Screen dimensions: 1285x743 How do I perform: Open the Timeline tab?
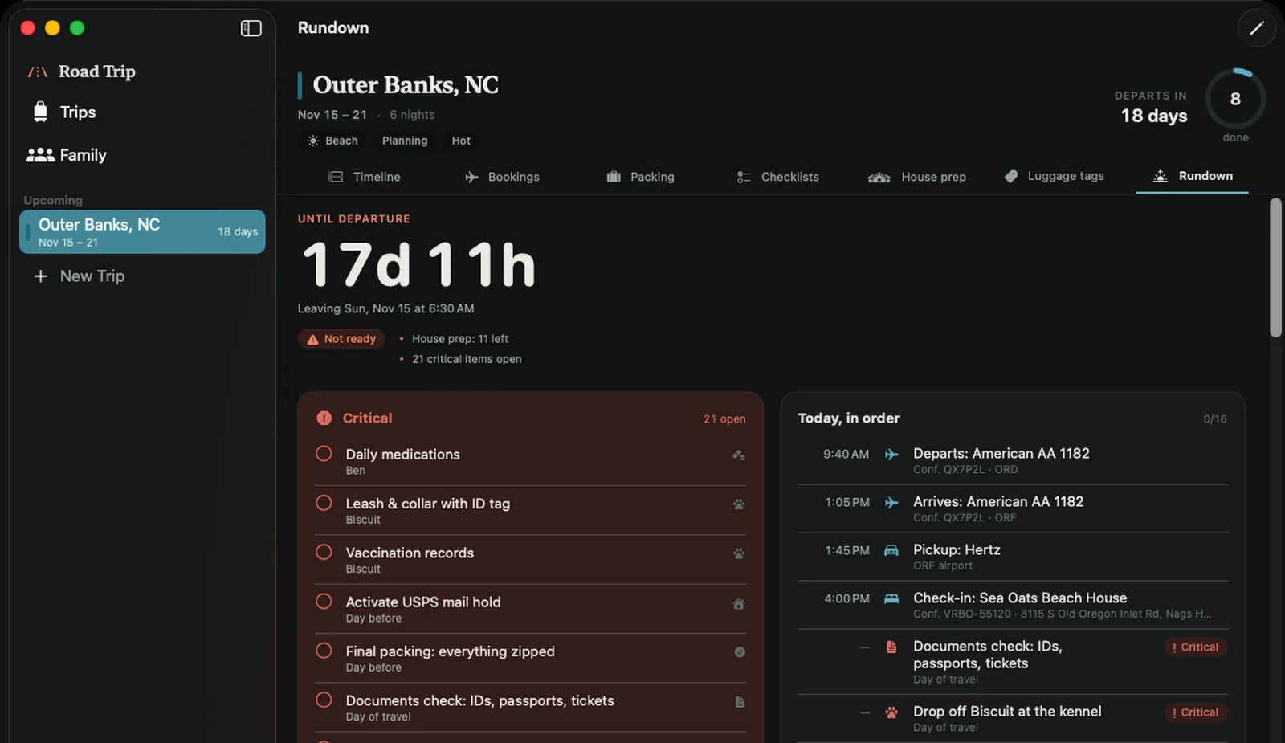[x=365, y=177]
